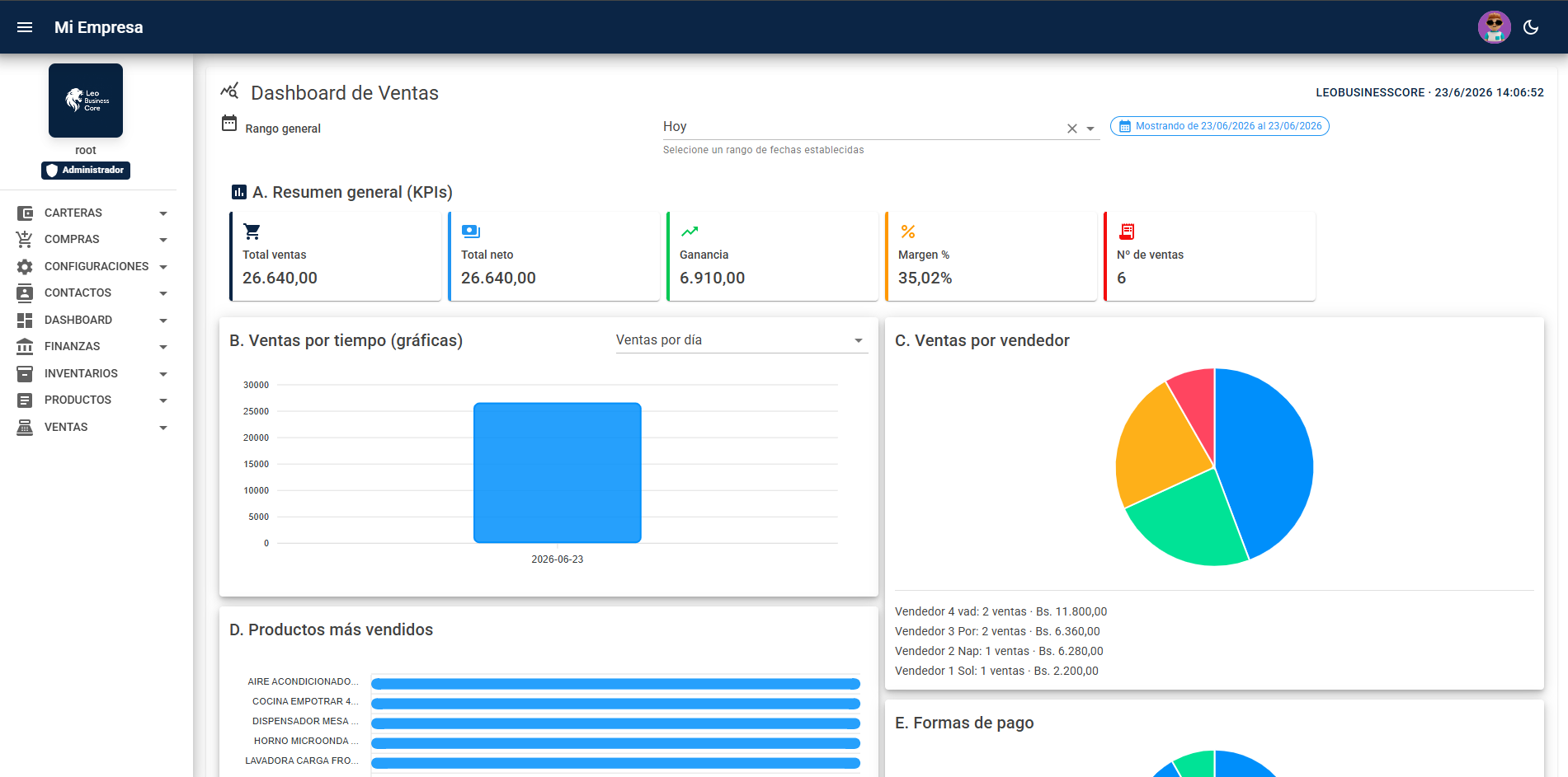Toggle dark mode moon icon
1568x777 pixels.
point(1531,27)
